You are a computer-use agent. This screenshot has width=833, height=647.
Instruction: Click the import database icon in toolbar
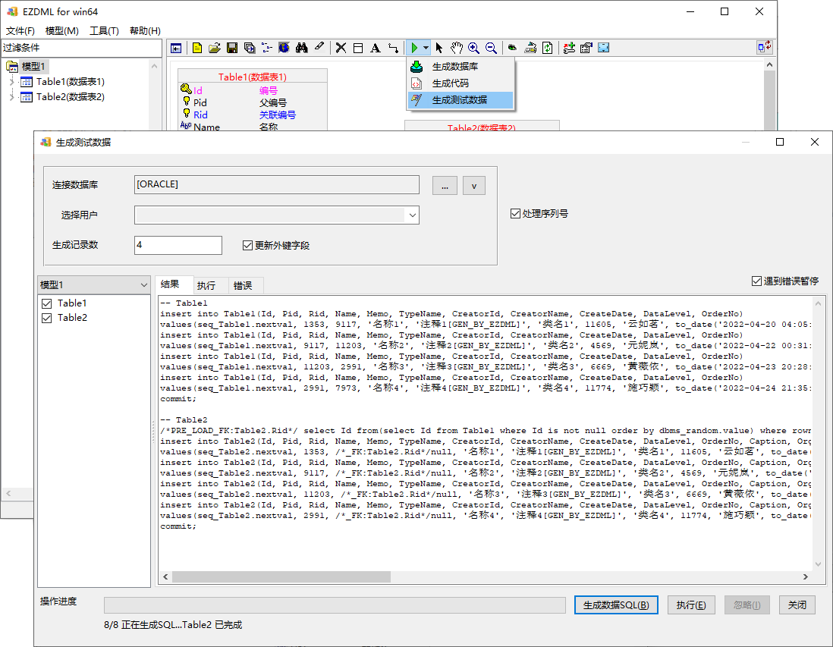[530, 49]
